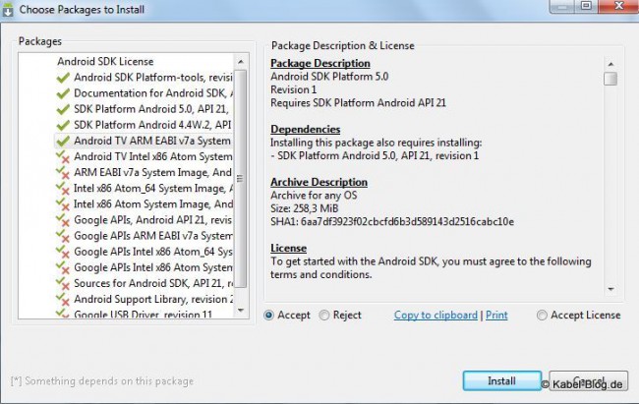Maximize the Choose Packages to Install window
The height and width of the screenshot is (404, 639).
tap(586, 6)
